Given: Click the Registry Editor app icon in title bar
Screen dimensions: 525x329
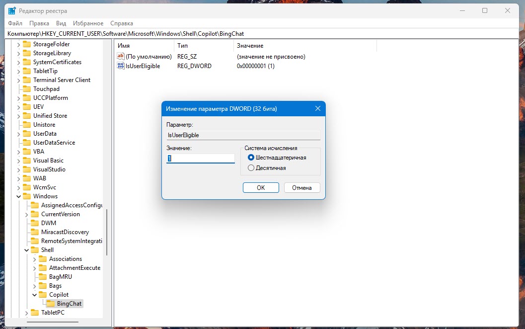Looking at the screenshot, I should (12, 11).
